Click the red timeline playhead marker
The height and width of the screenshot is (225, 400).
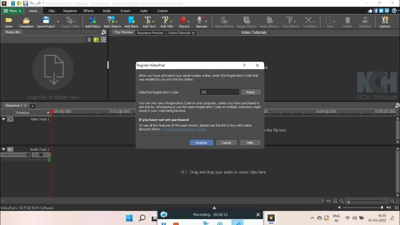tap(52, 112)
